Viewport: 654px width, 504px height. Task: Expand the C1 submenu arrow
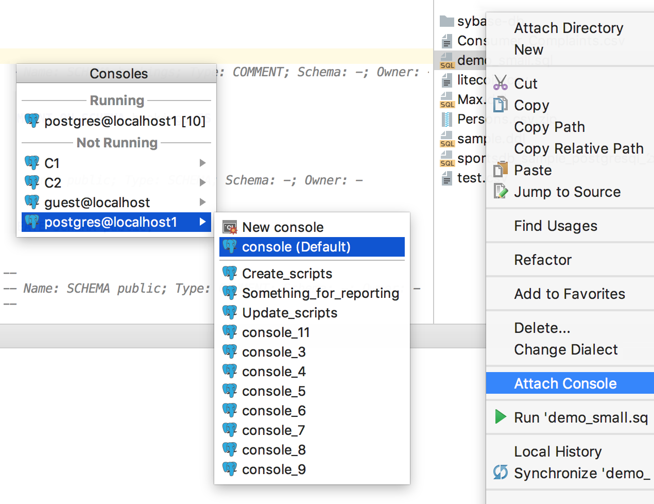point(203,163)
